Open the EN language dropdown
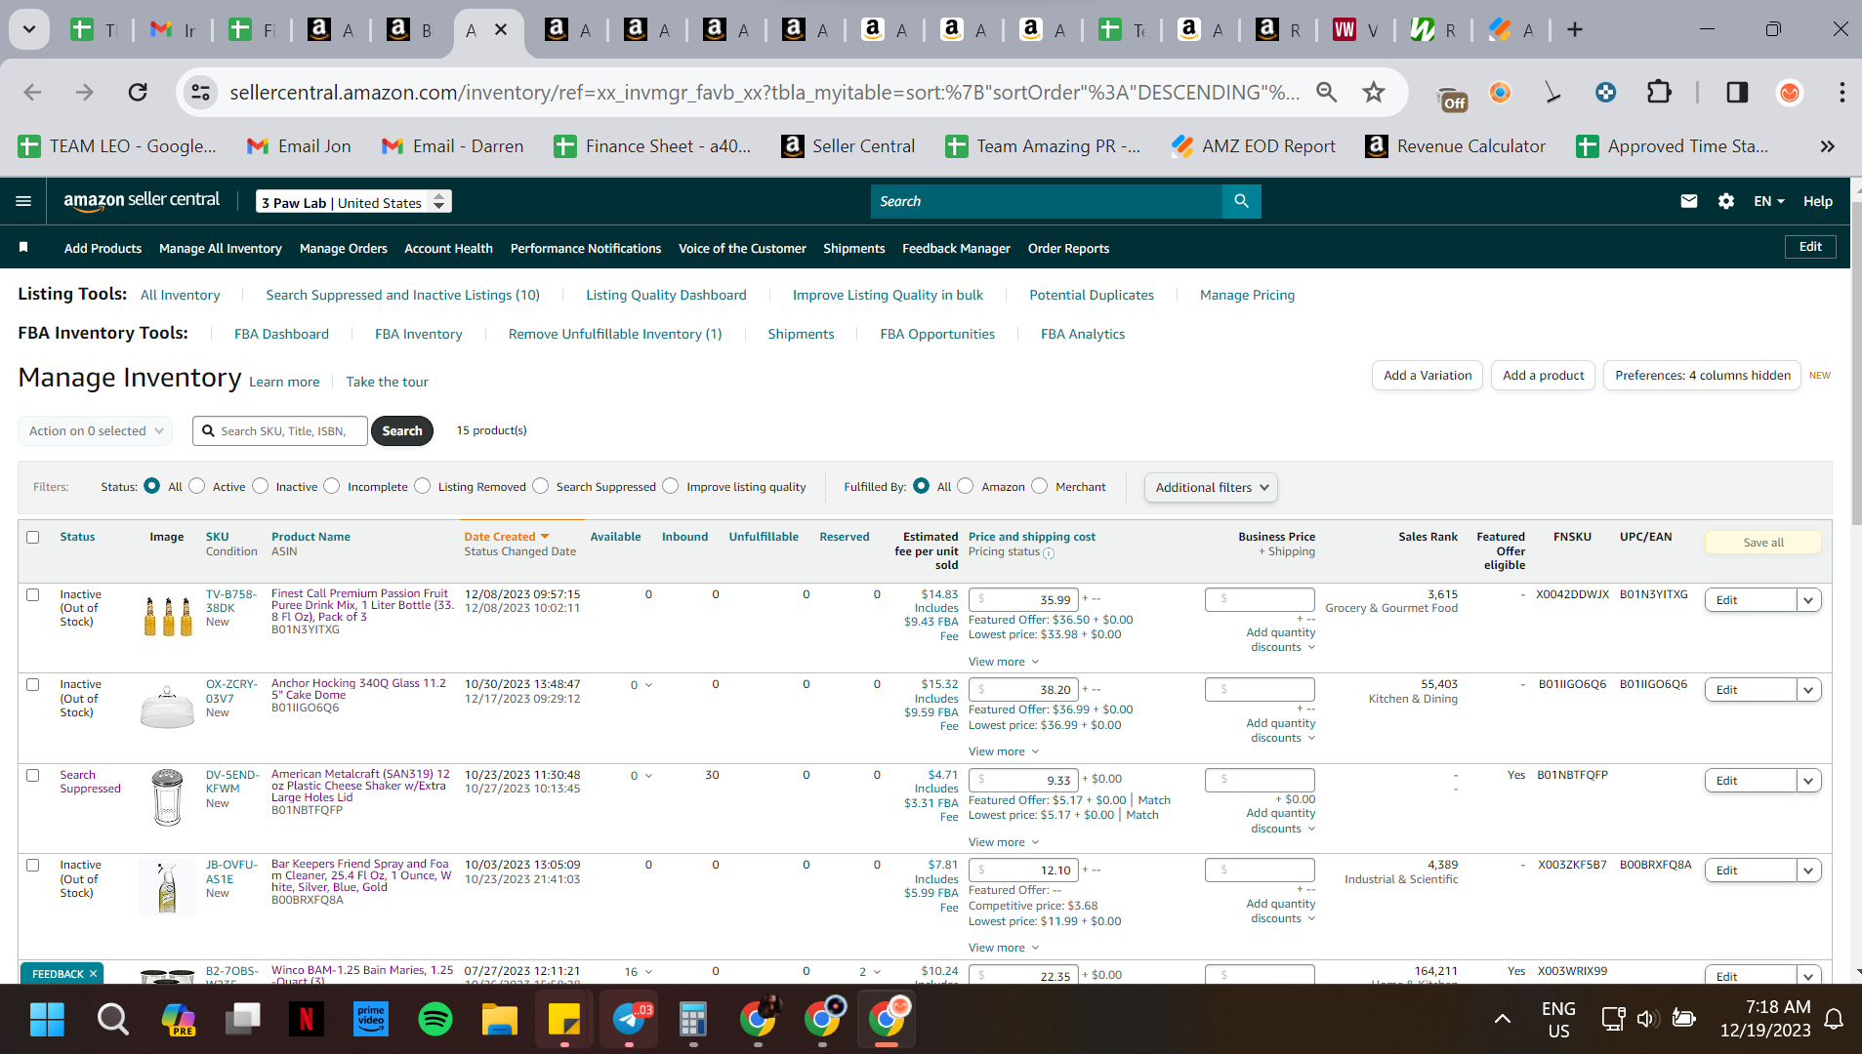 1768,201
